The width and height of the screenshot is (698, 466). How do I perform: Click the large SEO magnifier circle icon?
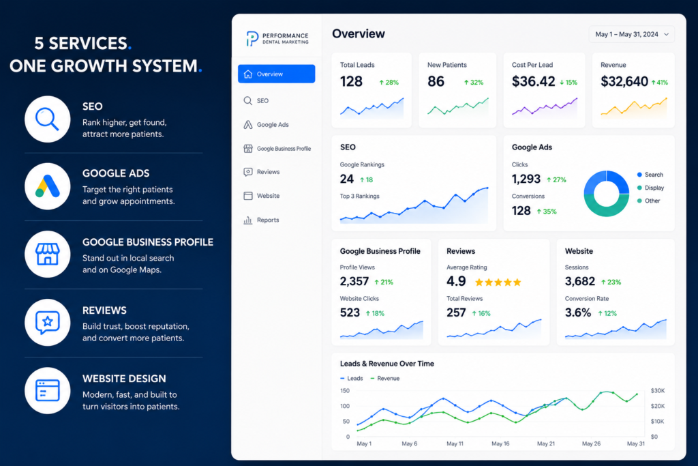tap(47, 119)
